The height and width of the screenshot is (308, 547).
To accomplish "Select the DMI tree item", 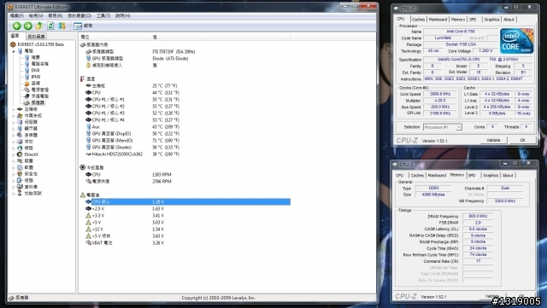I will (x=35, y=70).
